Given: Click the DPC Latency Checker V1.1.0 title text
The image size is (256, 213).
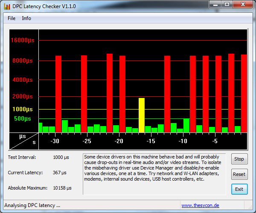Looking at the screenshot, I should click(x=44, y=6).
